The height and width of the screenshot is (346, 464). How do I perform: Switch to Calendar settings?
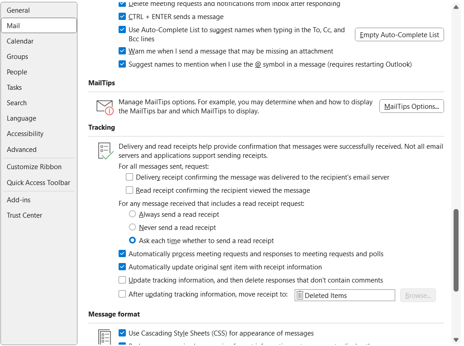(20, 41)
